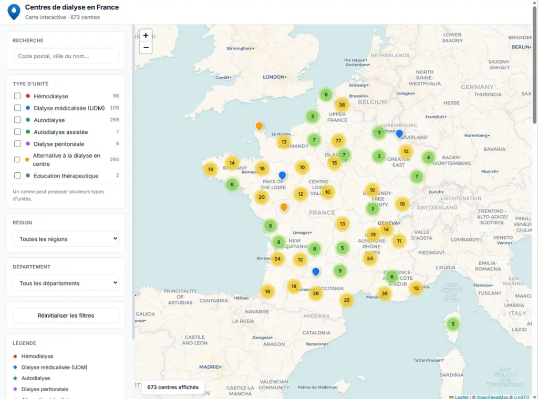Zoom out the map with minus button
This screenshot has width=538, height=399.
(146, 47)
